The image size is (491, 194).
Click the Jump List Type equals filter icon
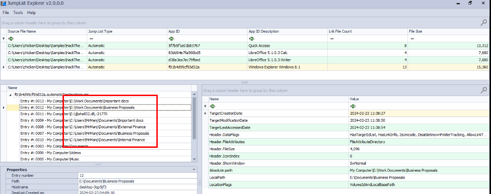click(x=91, y=39)
